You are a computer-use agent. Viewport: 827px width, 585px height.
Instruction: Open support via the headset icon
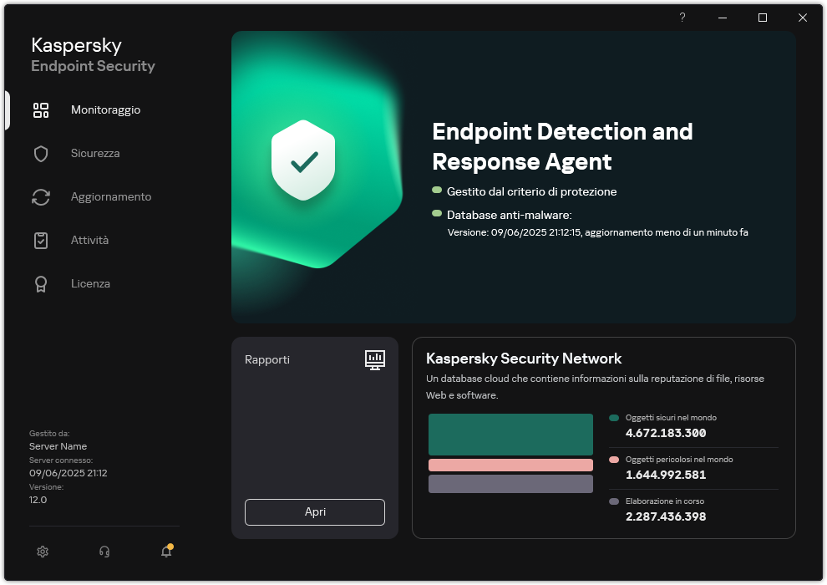tap(104, 552)
